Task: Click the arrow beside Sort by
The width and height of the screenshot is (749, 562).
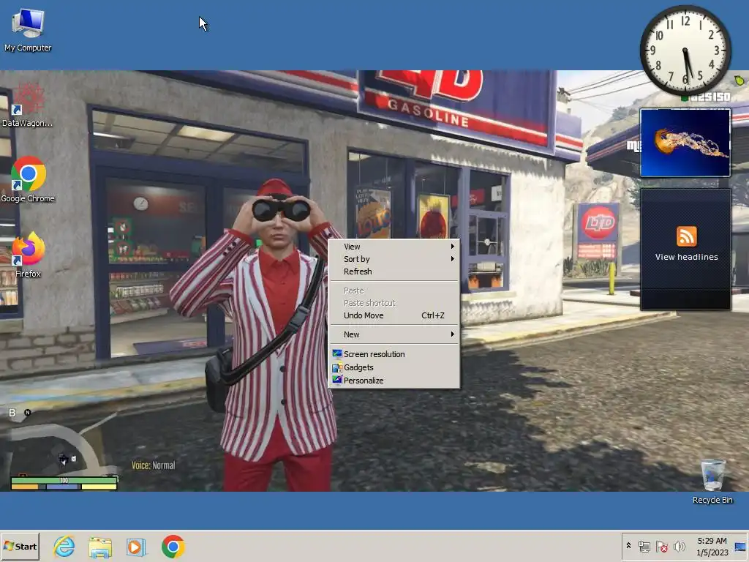Action: [452, 259]
